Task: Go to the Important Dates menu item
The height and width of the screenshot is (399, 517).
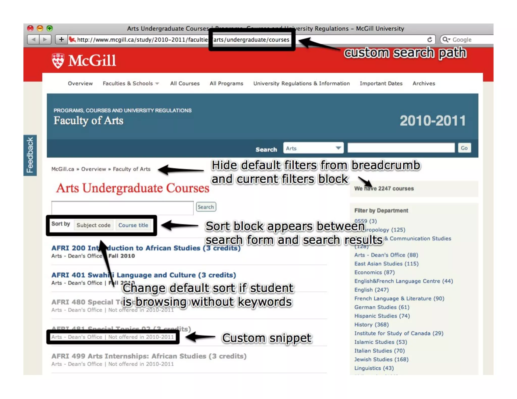Action: (381, 83)
